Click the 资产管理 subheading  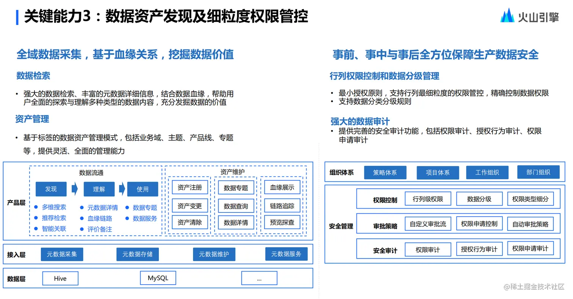pos(32,119)
